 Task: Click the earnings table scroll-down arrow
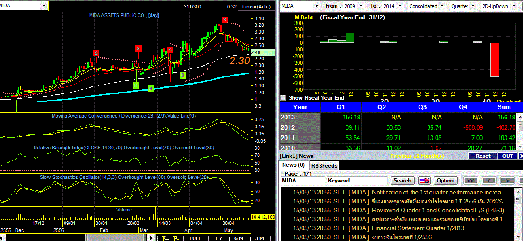click(519, 146)
